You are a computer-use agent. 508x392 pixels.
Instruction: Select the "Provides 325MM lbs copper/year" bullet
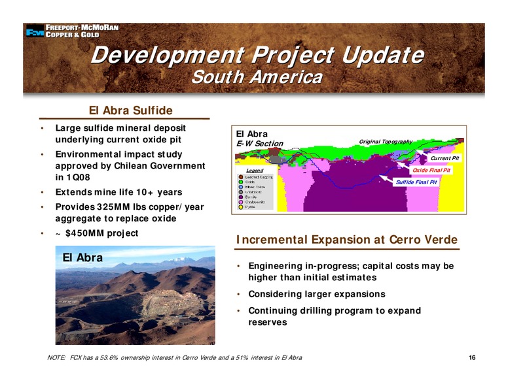[x=130, y=212]
